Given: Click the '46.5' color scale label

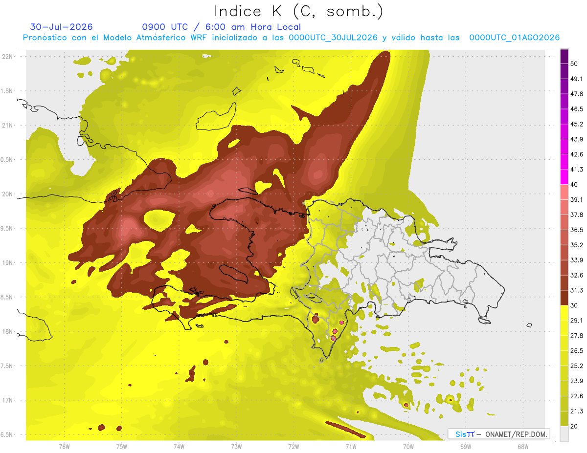Looking at the screenshot, I should click(577, 109).
